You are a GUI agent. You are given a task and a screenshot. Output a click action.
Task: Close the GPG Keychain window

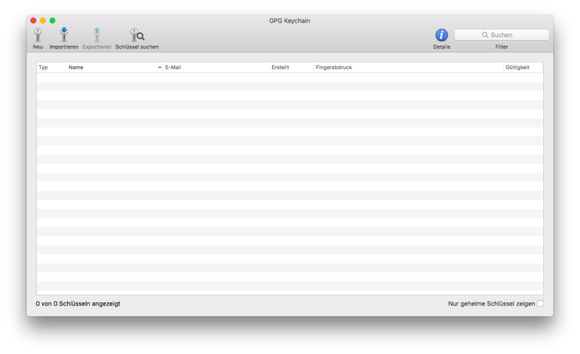pos(34,21)
